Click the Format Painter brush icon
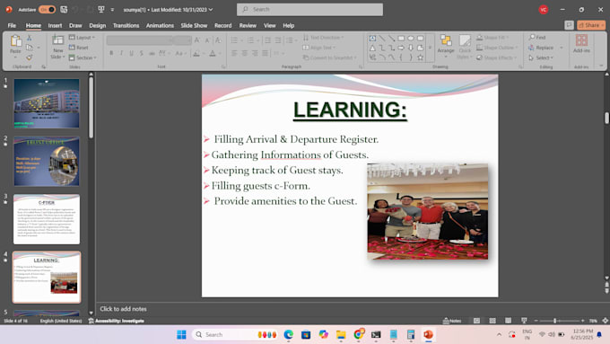Viewport: 610px width, 344px height. pos(30,57)
